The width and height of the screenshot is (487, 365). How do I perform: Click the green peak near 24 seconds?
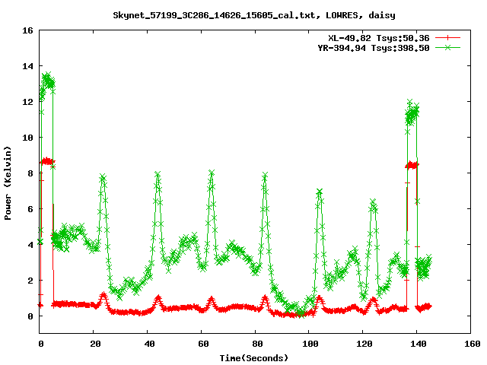coord(103,178)
